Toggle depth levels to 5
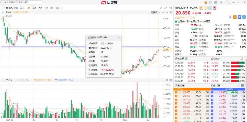The height and width of the screenshot is (122, 247). [x=239, y=85]
